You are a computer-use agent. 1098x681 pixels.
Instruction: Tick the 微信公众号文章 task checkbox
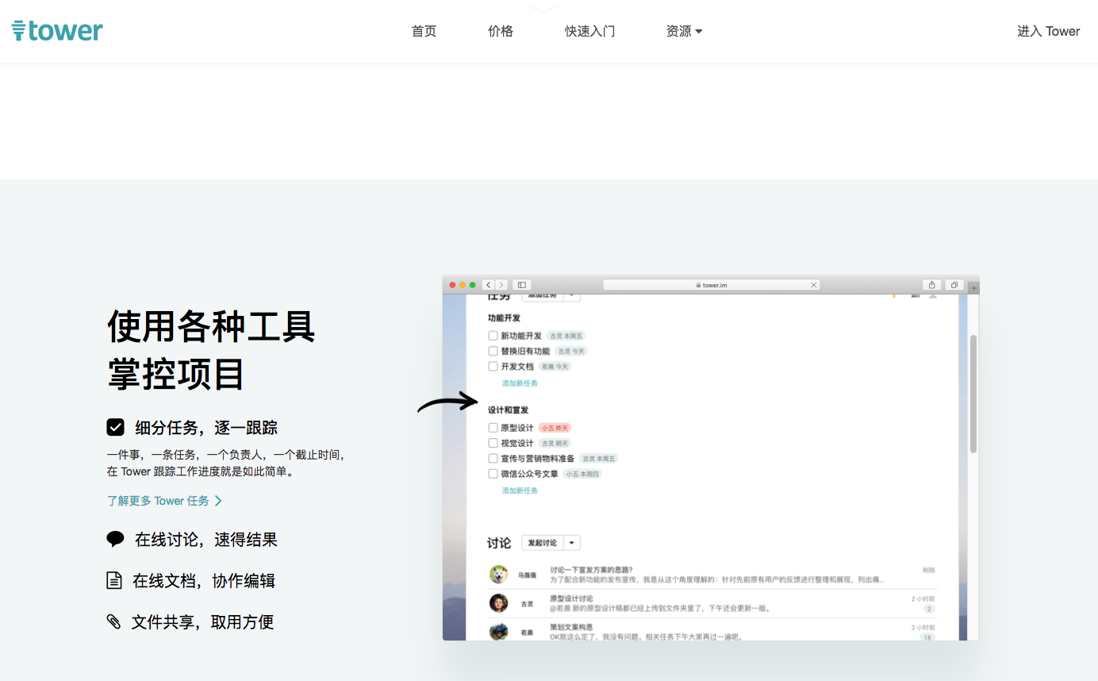(493, 474)
